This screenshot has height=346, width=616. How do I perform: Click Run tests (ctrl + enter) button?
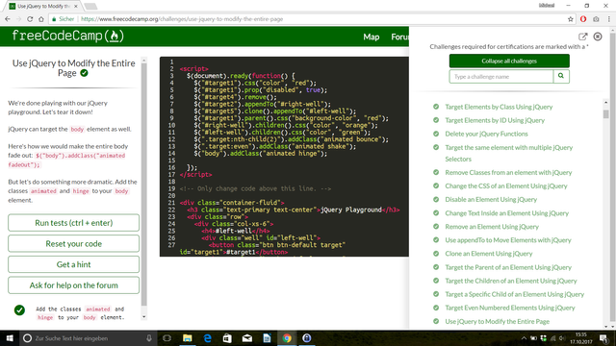(73, 223)
